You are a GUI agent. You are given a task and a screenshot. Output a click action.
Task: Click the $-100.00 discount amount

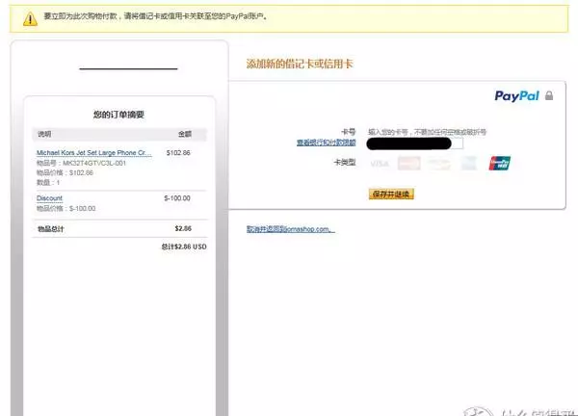(177, 198)
